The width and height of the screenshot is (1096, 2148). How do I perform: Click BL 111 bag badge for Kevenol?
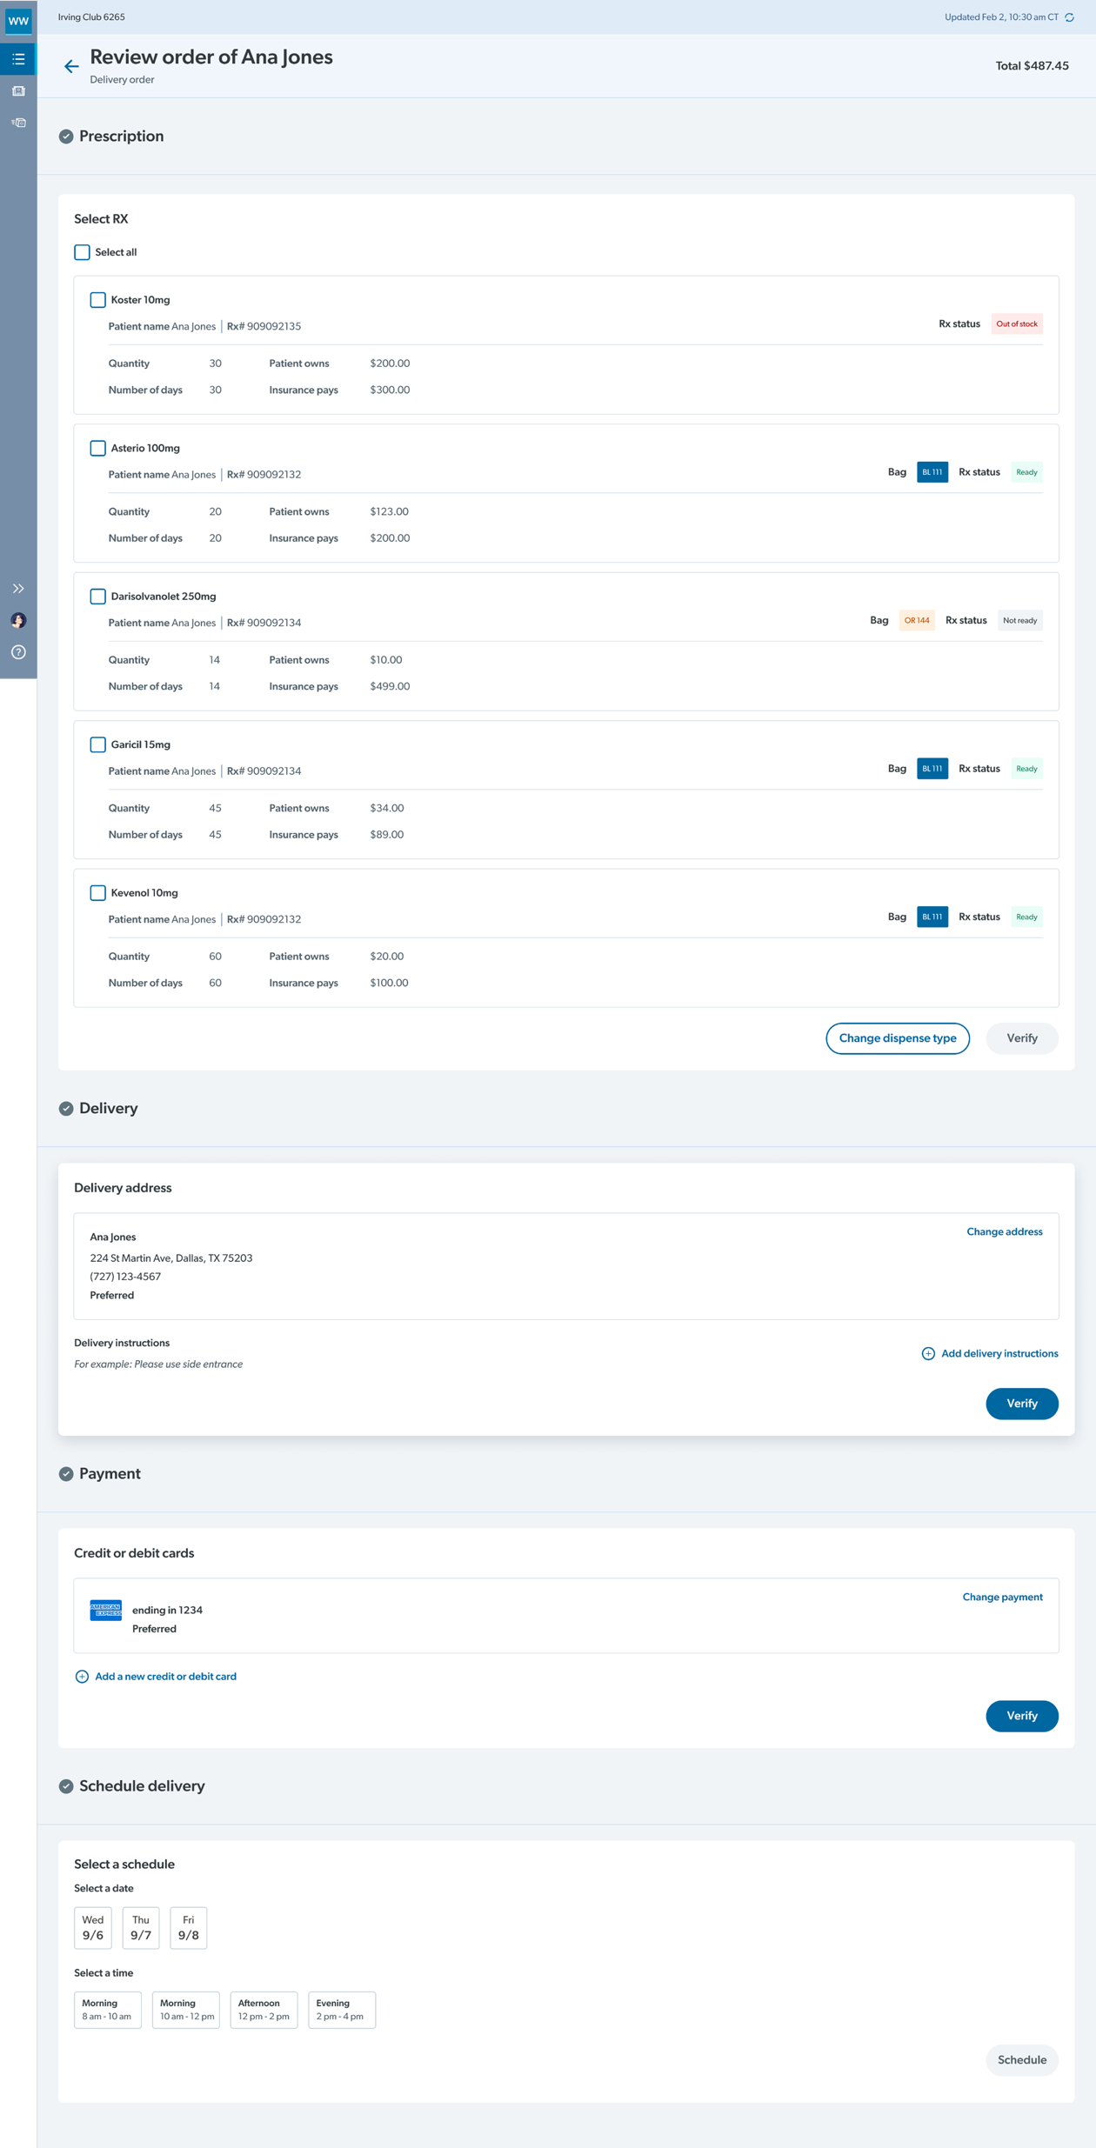(x=932, y=917)
